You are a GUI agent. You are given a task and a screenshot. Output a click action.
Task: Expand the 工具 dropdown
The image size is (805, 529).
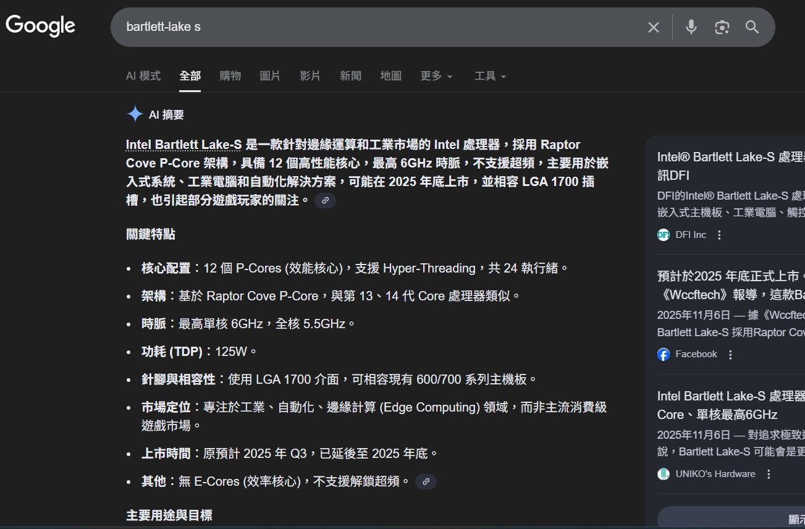(x=490, y=76)
